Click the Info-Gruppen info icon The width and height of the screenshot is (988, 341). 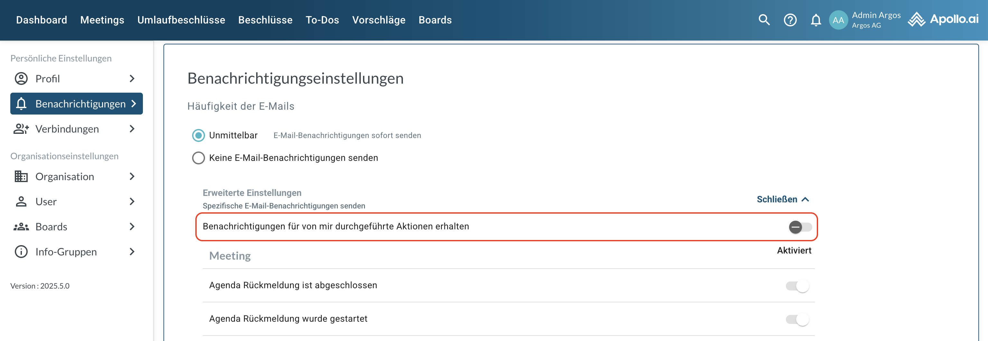(21, 252)
